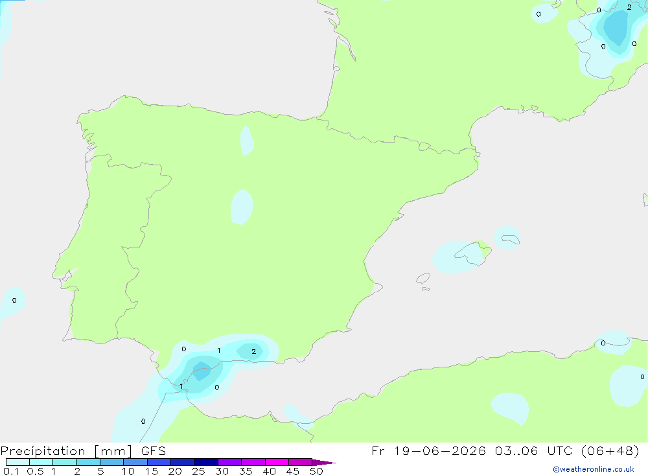Select the 20–25 mm dark blue legend swatch

[x=182, y=462]
